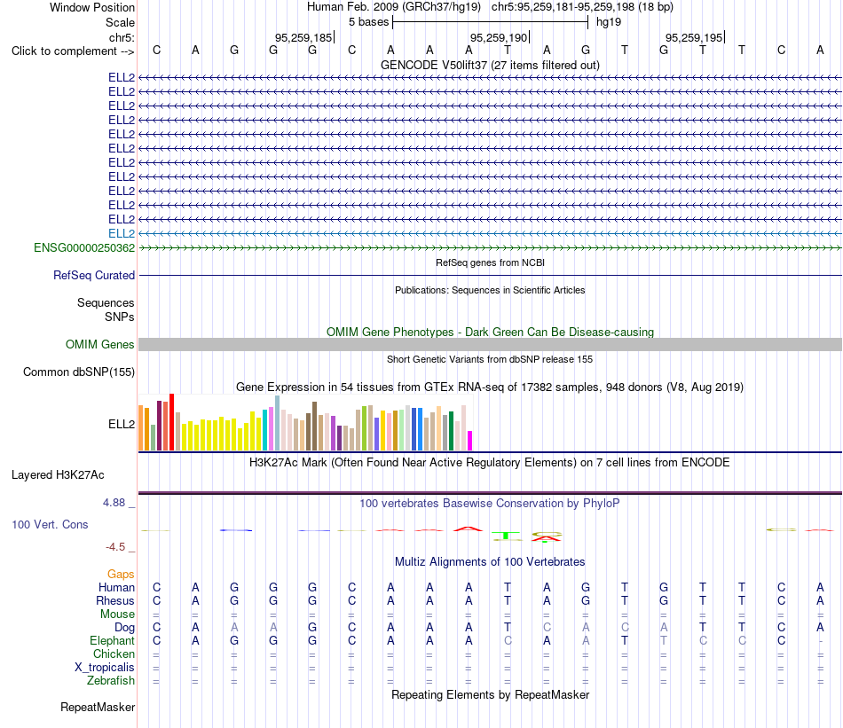Click the green T in PhyloP logo

tap(507, 536)
